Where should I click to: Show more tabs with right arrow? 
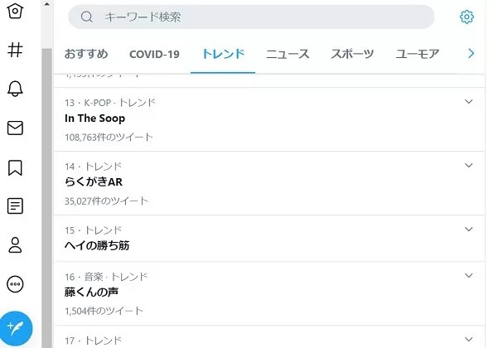click(472, 54)
